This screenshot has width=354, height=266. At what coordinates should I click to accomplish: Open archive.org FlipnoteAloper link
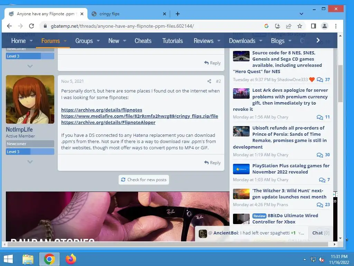[x=108, y=122]
